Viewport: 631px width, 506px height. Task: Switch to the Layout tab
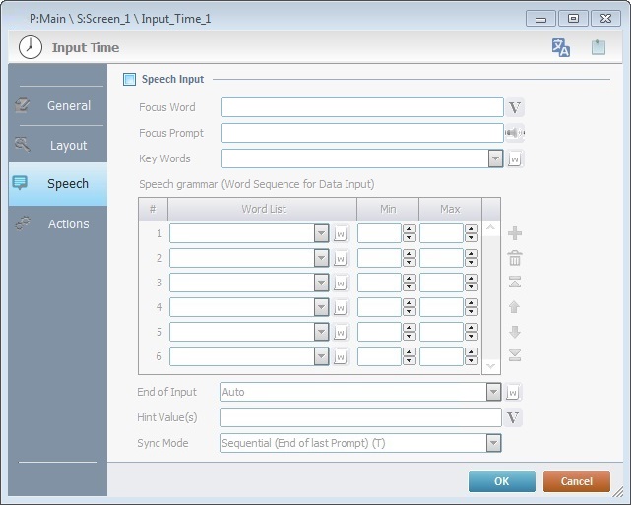point(58,145)
